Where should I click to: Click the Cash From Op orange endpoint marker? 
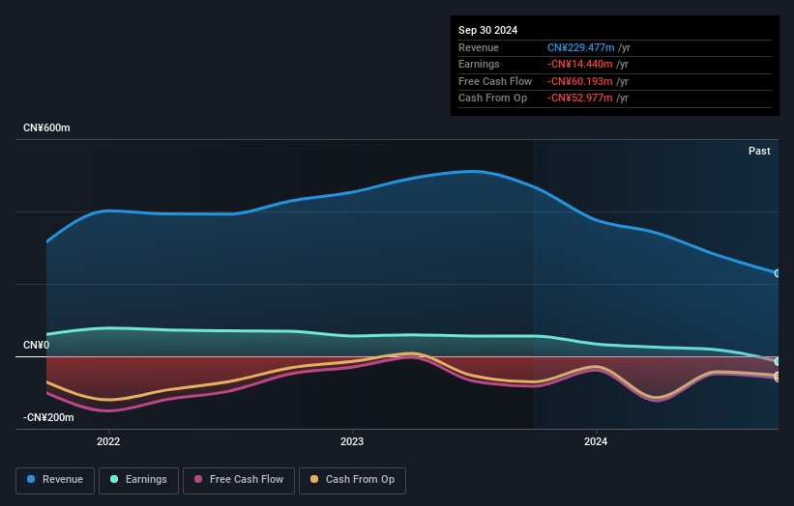coord(778,376)
